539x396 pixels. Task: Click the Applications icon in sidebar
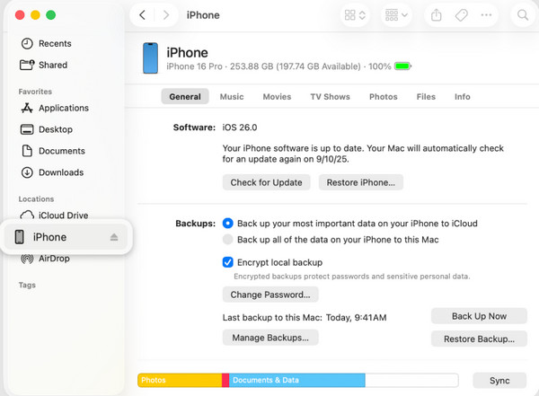click(x=27, y=108)
